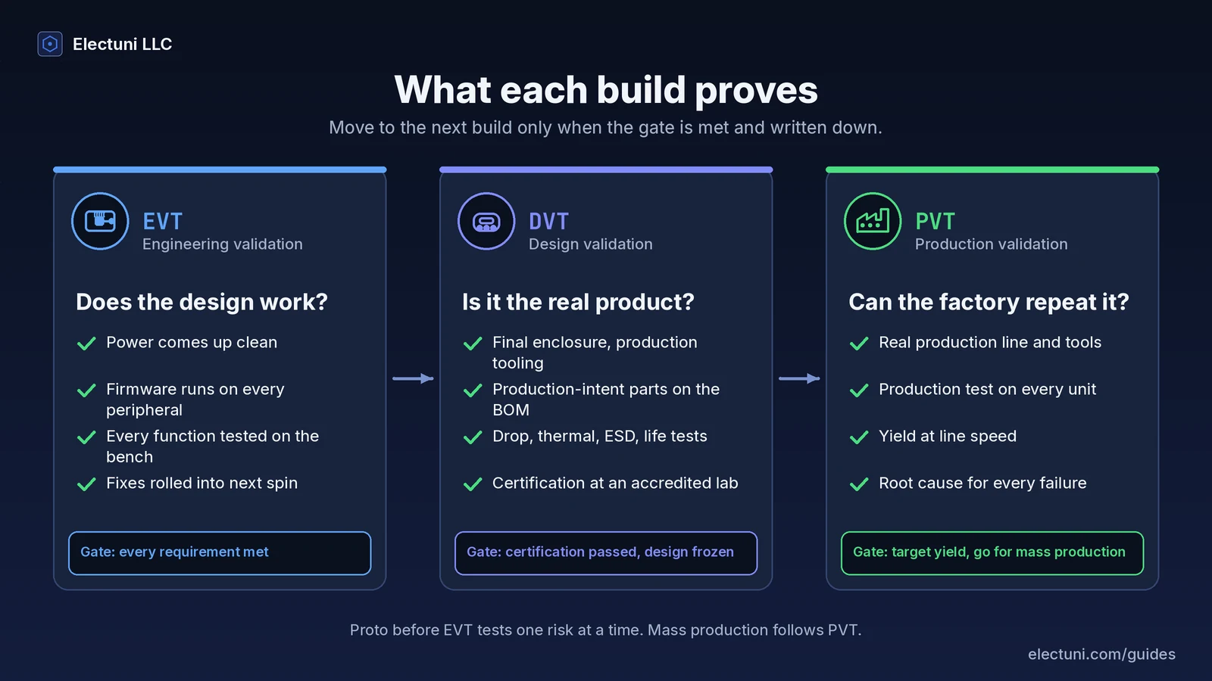Click the Gate: certification passed, design frozen box

pos(606,553)
